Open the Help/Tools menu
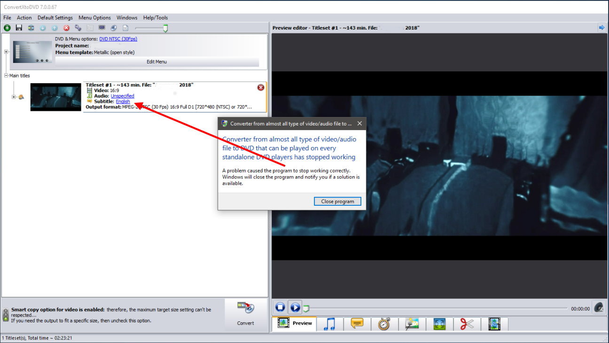 (x=156, y=18)
